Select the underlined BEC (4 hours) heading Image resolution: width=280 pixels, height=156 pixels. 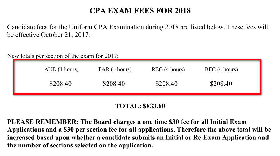[x=221, y=69]
